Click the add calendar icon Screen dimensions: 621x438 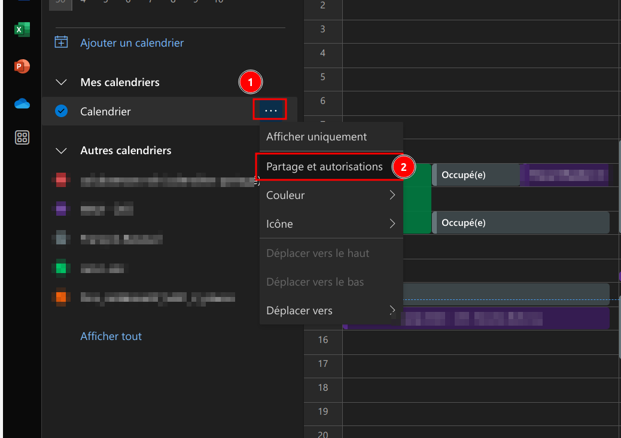pyautogui.click(x=61, y=42)
